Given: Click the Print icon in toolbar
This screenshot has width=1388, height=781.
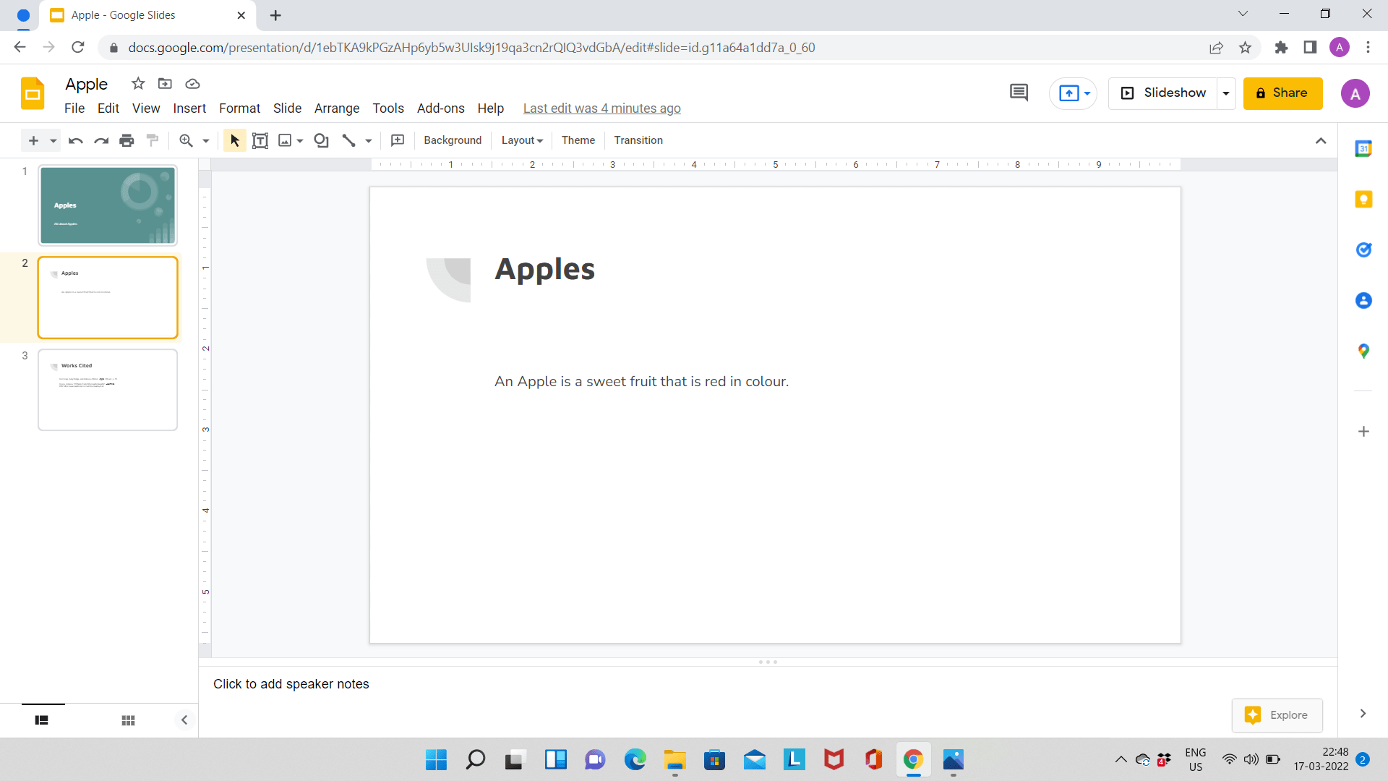Looking at the screenshot, I should [x=126, y=140].
